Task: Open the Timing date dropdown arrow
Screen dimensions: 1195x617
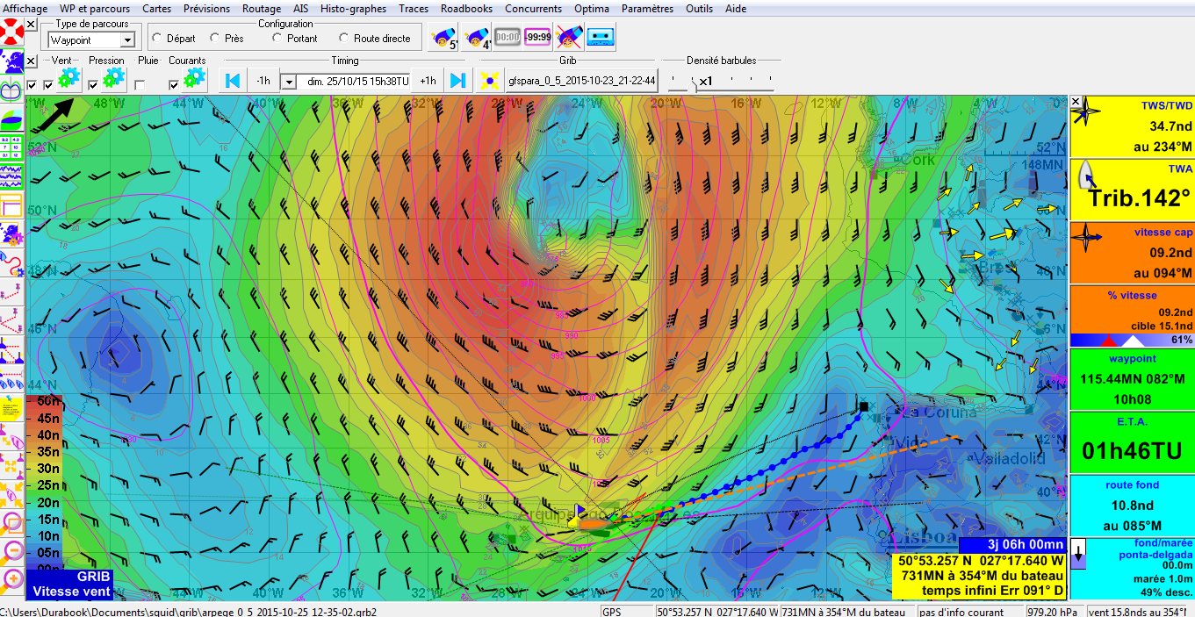Action: pyautogui.click(x=289, y=81)
